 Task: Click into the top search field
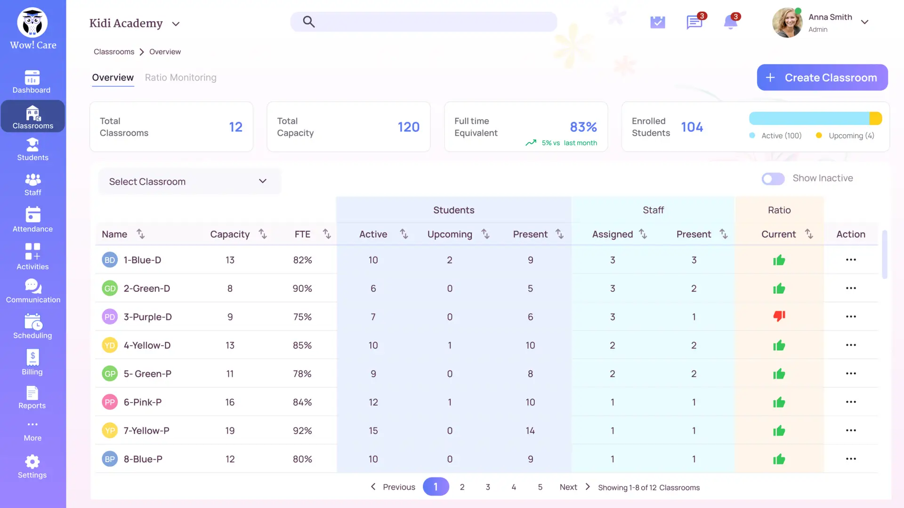[424, 22]
